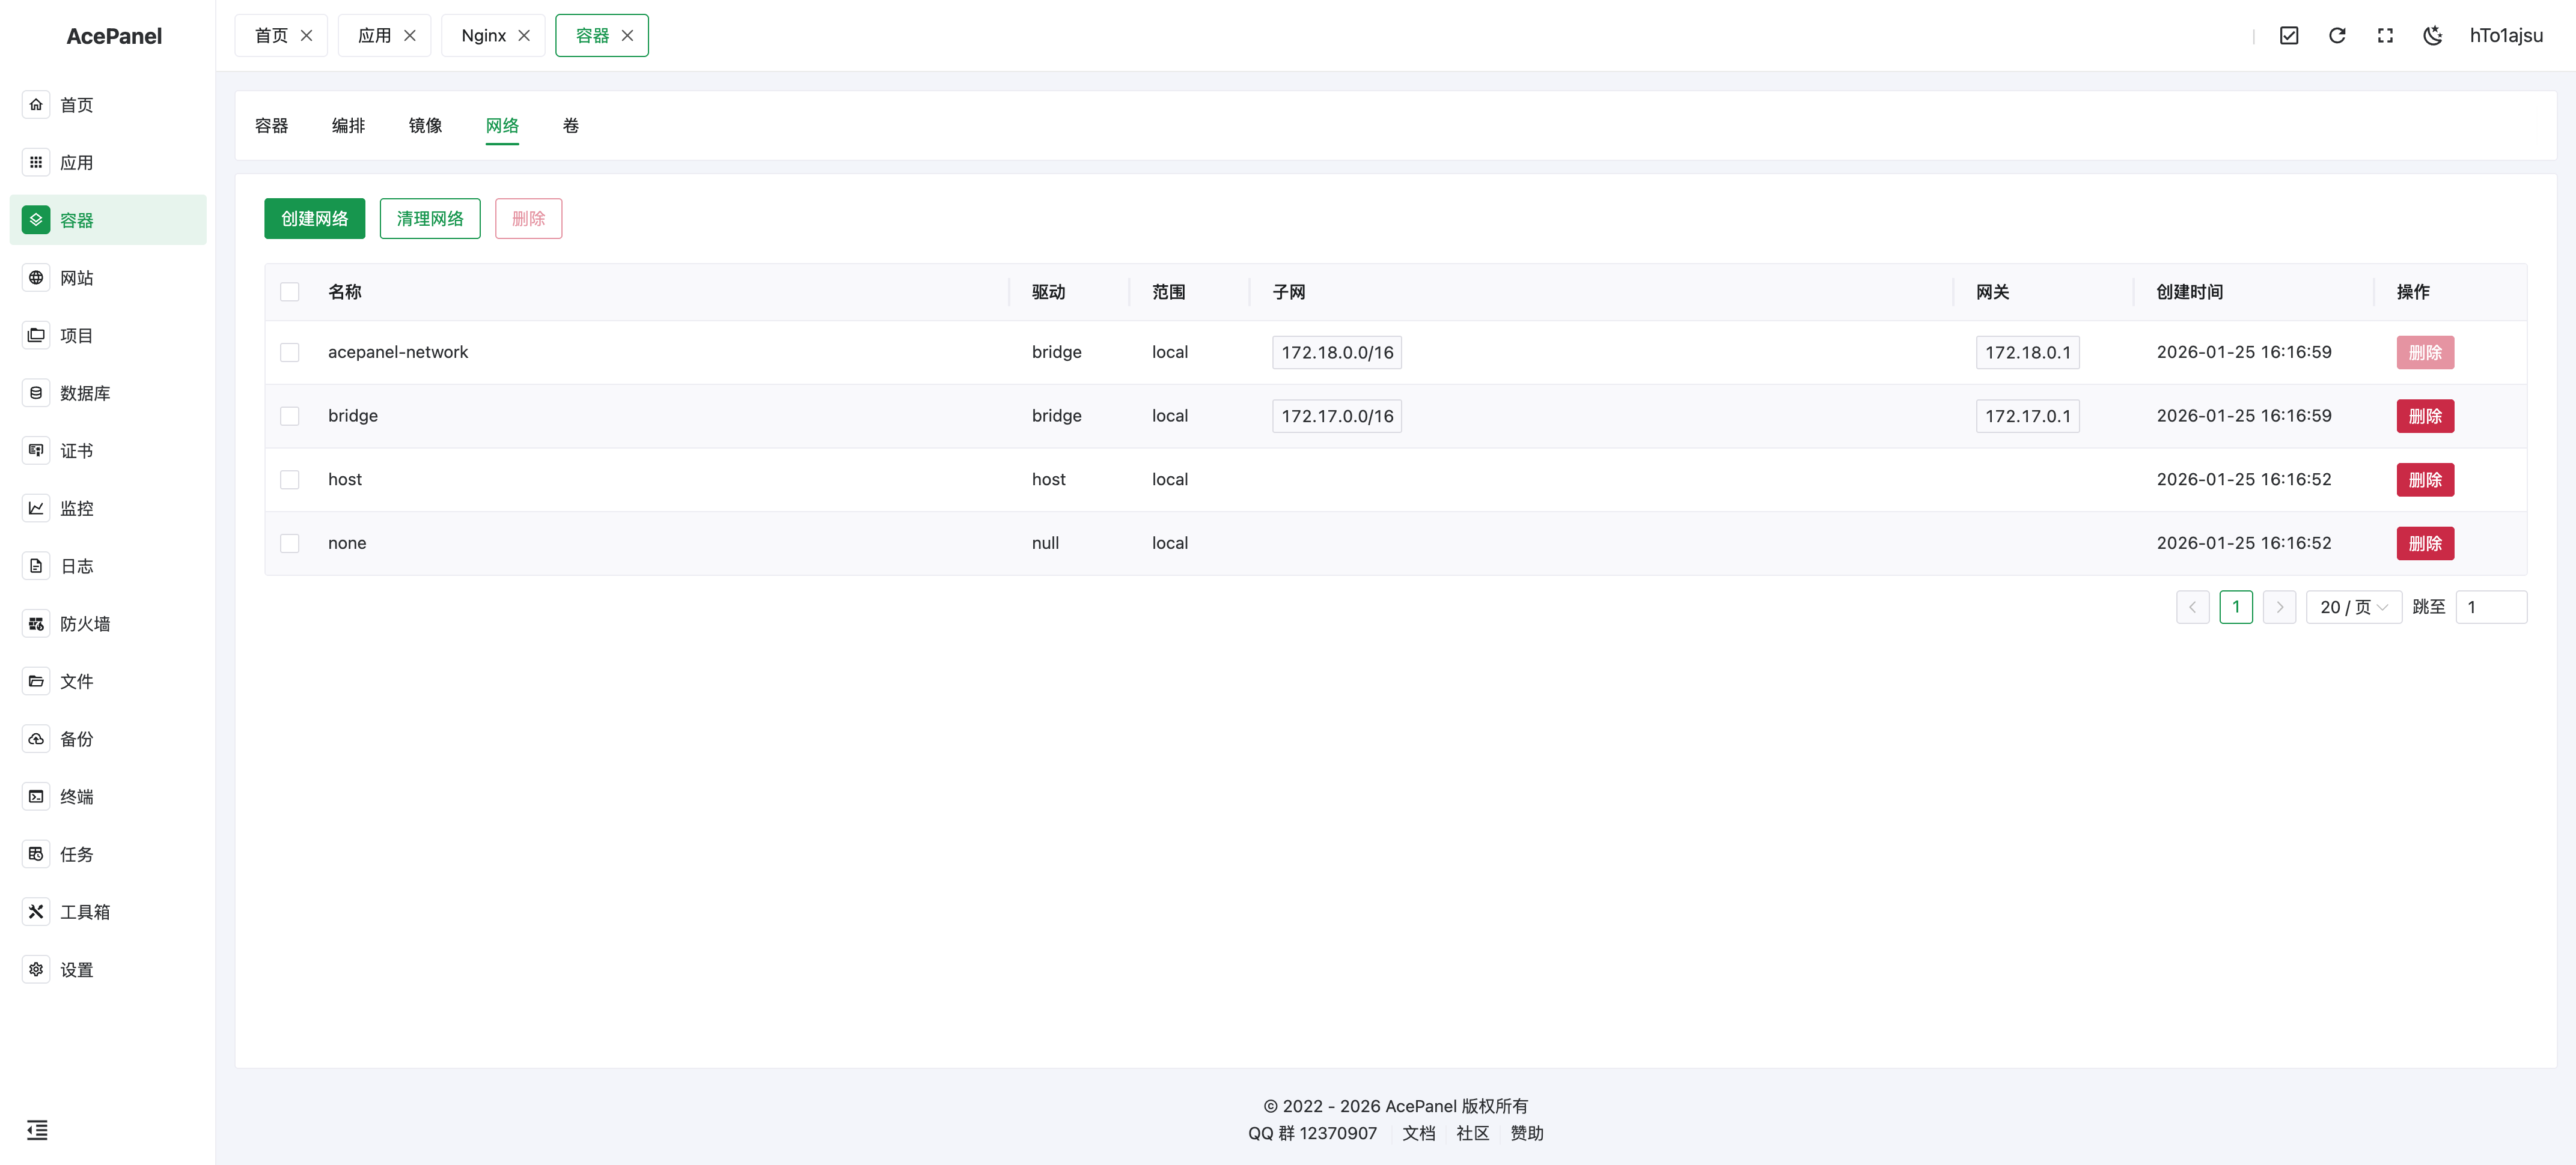Screen dimensions: 2576x1165
Task: Select the acepanel-network row checkbox
Action: coord(290,353)
